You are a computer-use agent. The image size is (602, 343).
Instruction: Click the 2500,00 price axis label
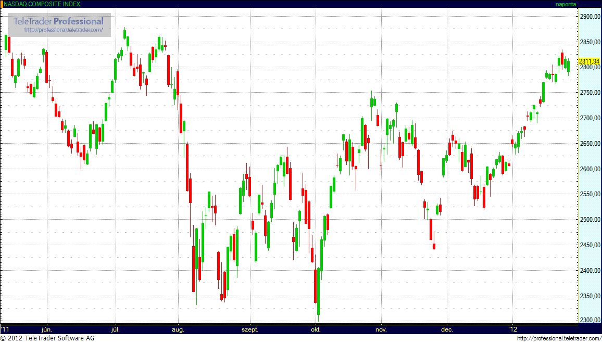pyautogui.click(x=590, y=220)
